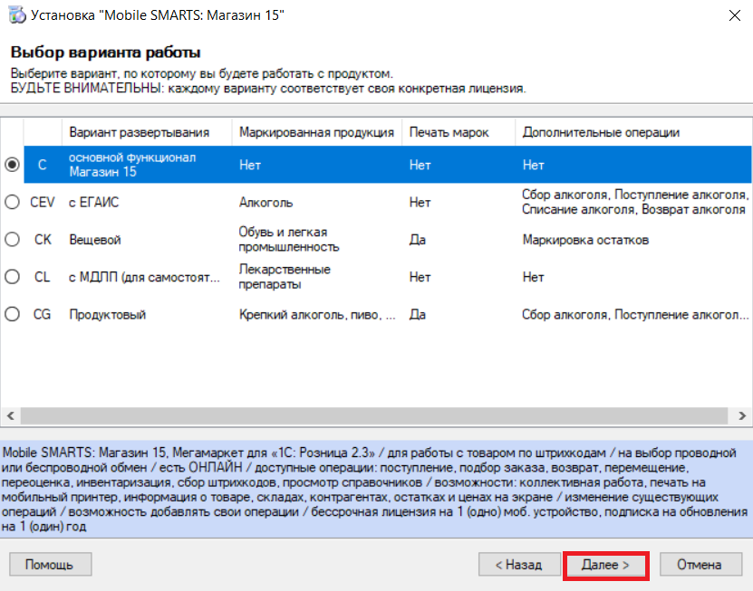Go back with < Назад button
The width and height of the screenshot is (753, 591).
point(519,565)
